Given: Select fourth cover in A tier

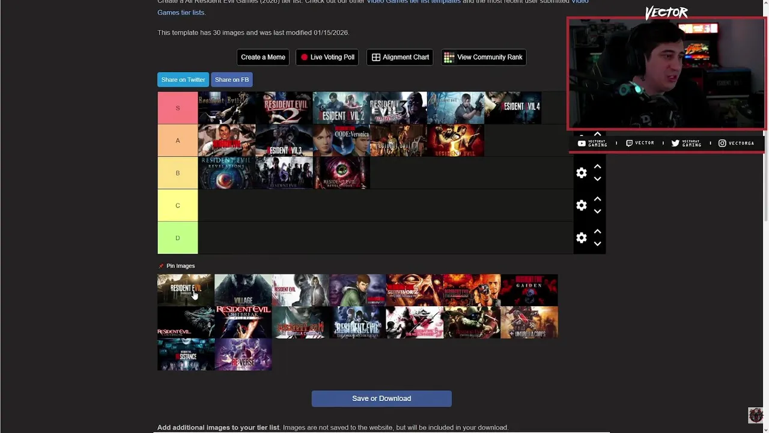Looking at the screenshot, I should coord(398,140).
